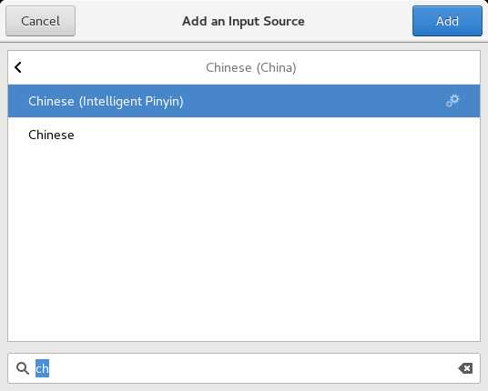Click the 'Add an Input Source' title
This screenshot has width=488, height=391.
(x=243, y=21)
